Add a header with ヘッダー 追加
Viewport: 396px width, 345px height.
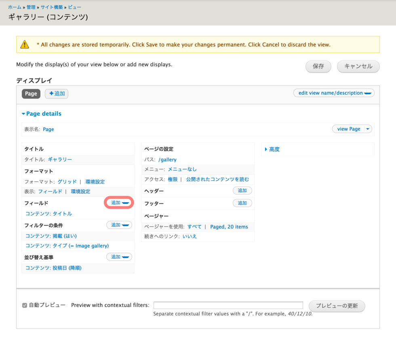pyautogui.click(x=242, y=190)
